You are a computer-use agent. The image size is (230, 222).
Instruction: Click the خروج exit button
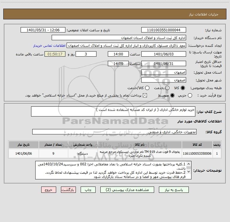click(x=49, y=190)
